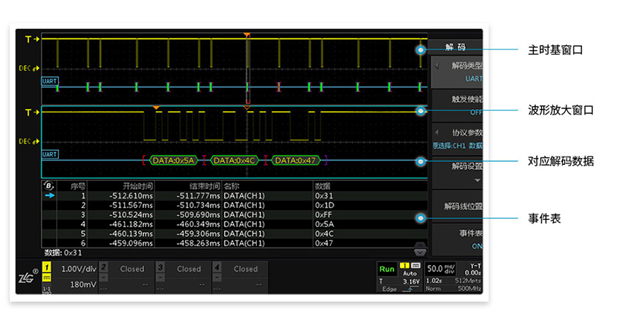The height and width of the screenshot is (336, 631).
Task: Toggle the green Run status button
Action: 386,269
